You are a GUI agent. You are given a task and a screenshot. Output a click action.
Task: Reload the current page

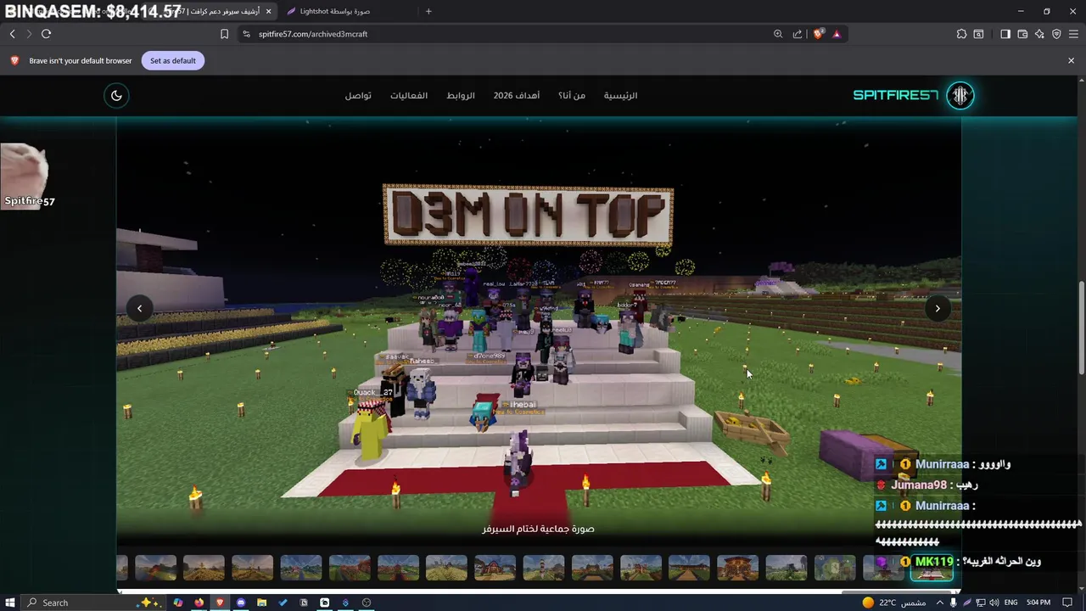click(46, 34)
